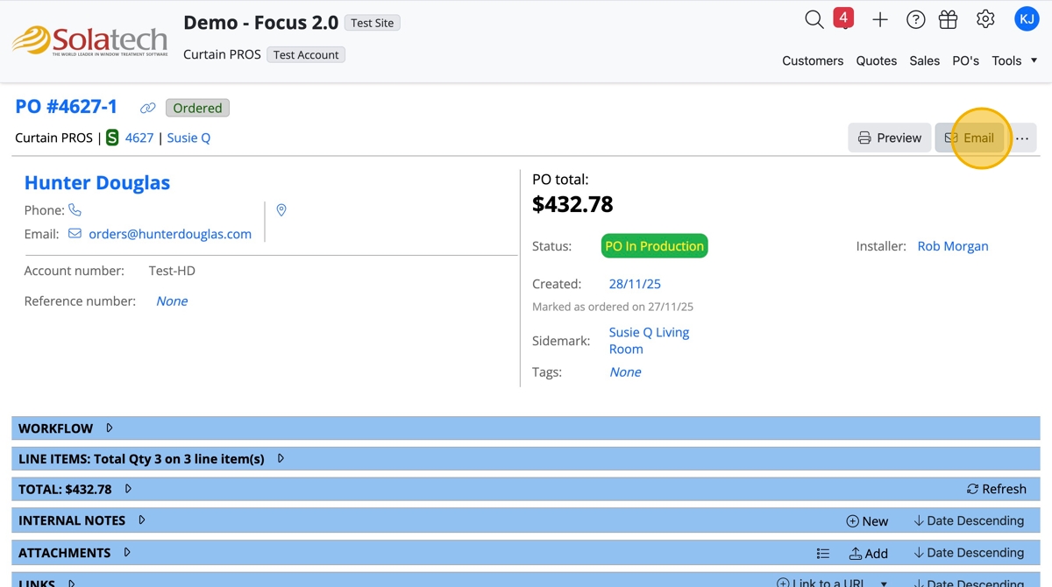This screenshot has height=587, width=1052.
Task: Go to the Customers menu
Action: (x=813, y=60)
